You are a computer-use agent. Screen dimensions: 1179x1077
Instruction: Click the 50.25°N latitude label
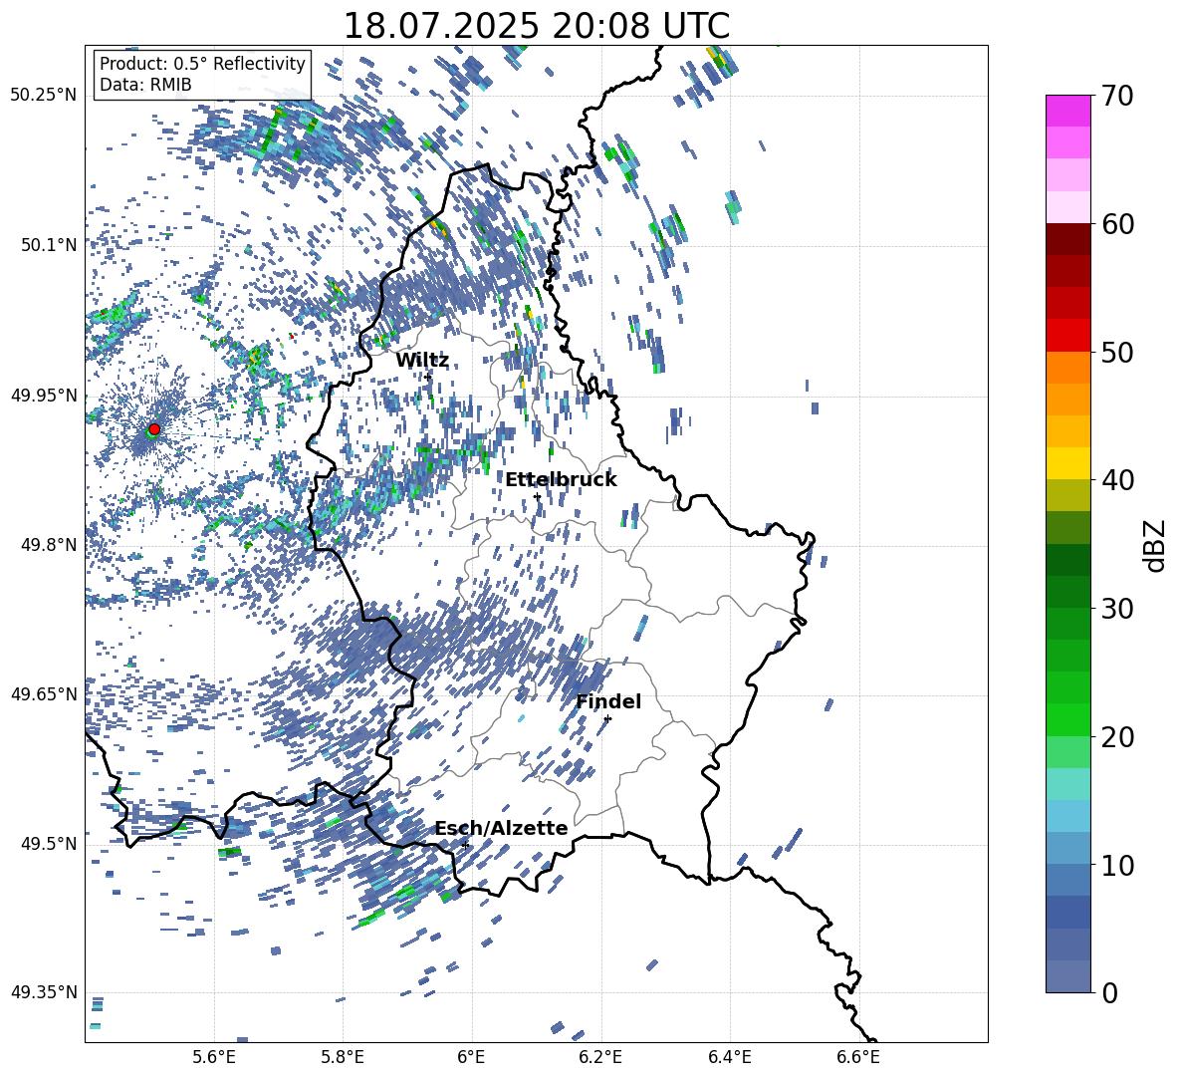[44, 96]
